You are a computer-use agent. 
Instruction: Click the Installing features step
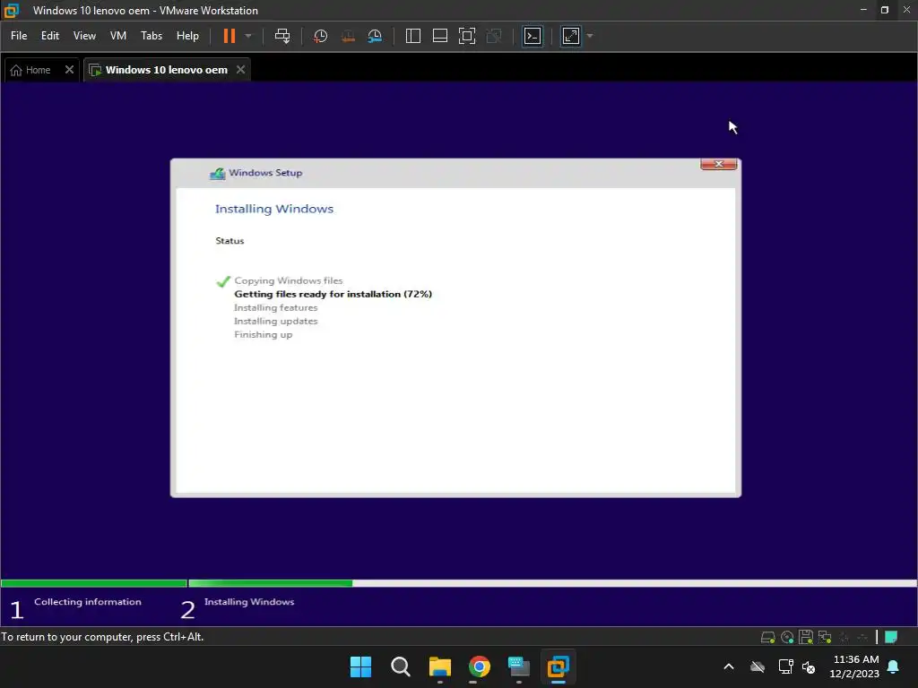(276, 308)
